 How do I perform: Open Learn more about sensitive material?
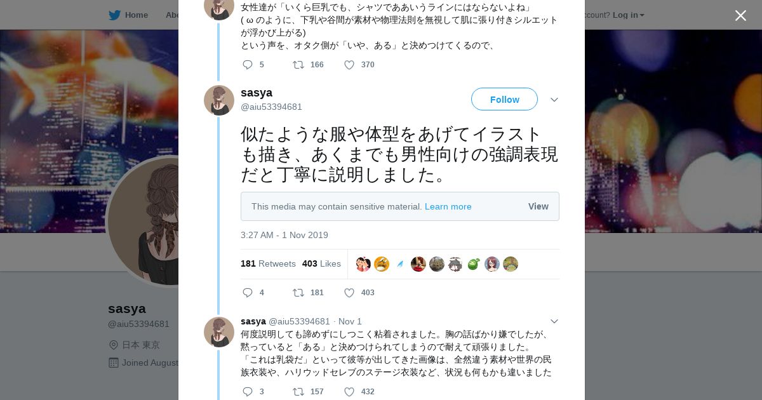coord(448,206)
